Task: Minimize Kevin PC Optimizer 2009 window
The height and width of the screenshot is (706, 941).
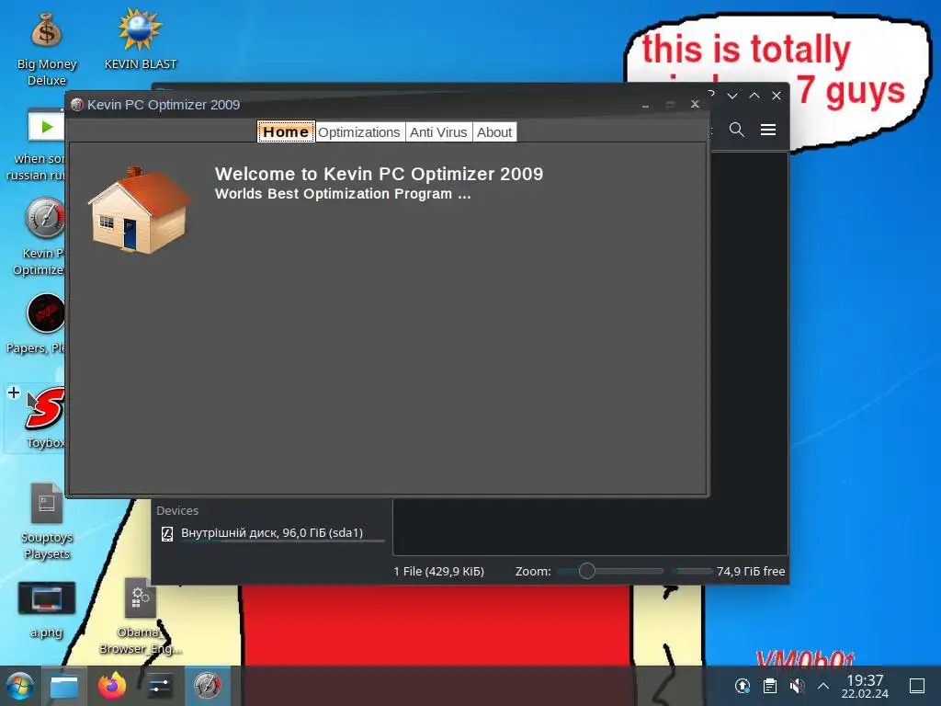Action: [645, 105]
